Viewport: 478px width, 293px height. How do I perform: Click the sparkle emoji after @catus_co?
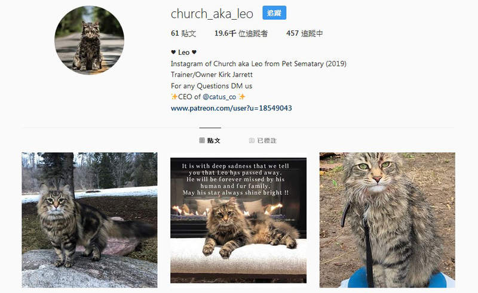tap(242, 97)
